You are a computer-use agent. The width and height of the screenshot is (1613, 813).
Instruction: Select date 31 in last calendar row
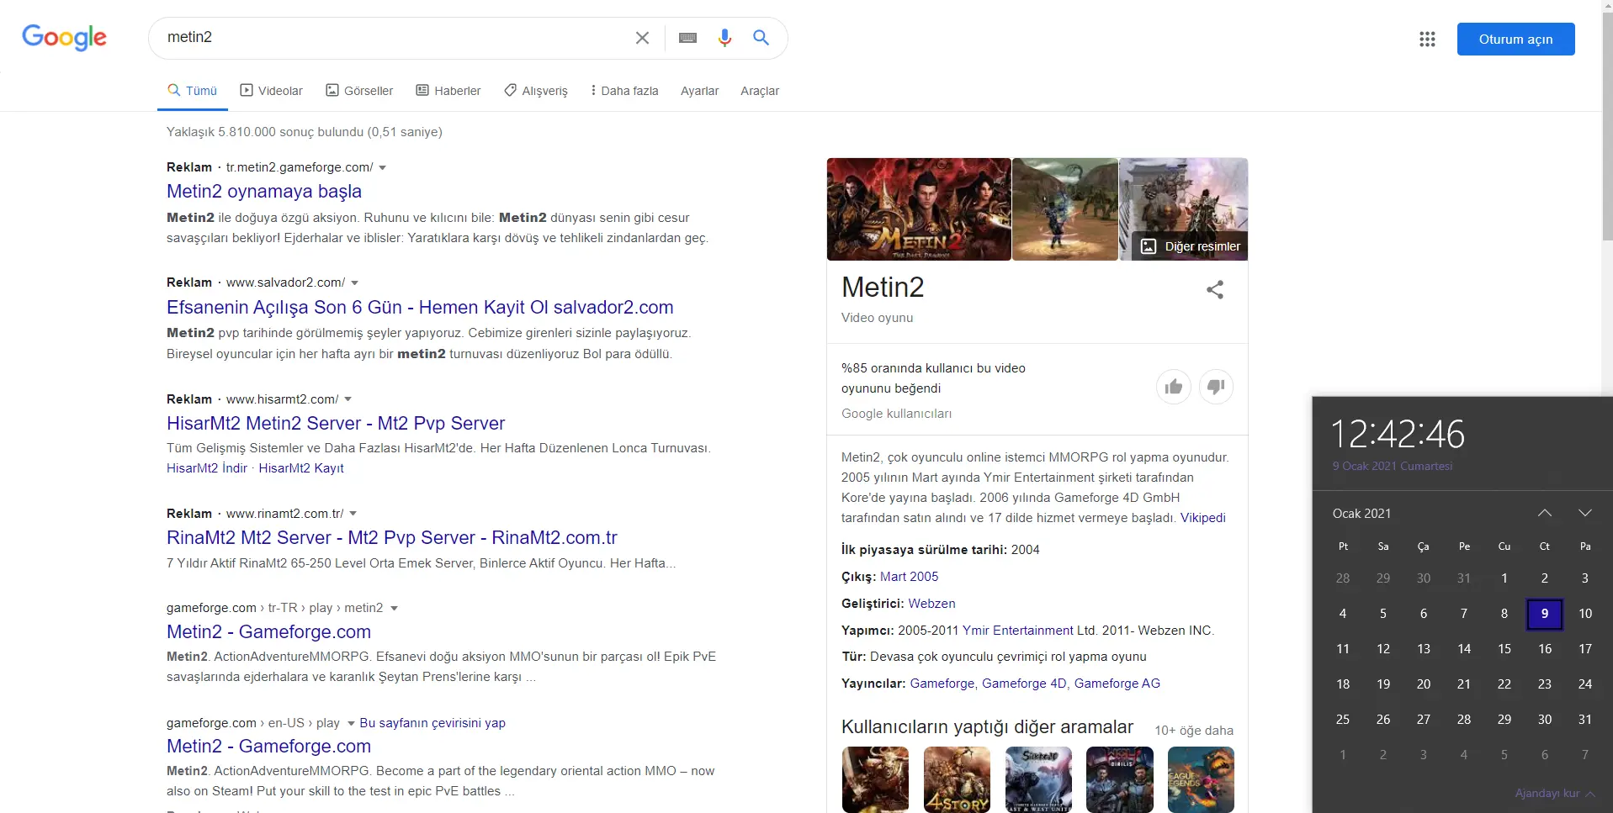(1585, 720)
